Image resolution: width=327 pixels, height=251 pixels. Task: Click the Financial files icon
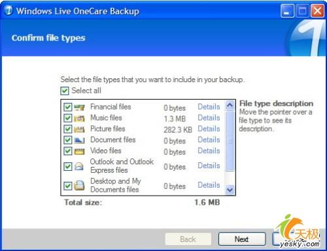click(79, 107)
